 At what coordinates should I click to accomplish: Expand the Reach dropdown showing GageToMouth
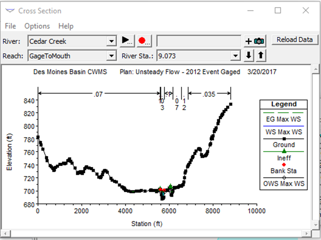coord(111,56)
